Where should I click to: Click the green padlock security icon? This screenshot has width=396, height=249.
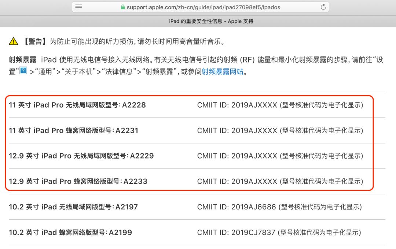123,7
